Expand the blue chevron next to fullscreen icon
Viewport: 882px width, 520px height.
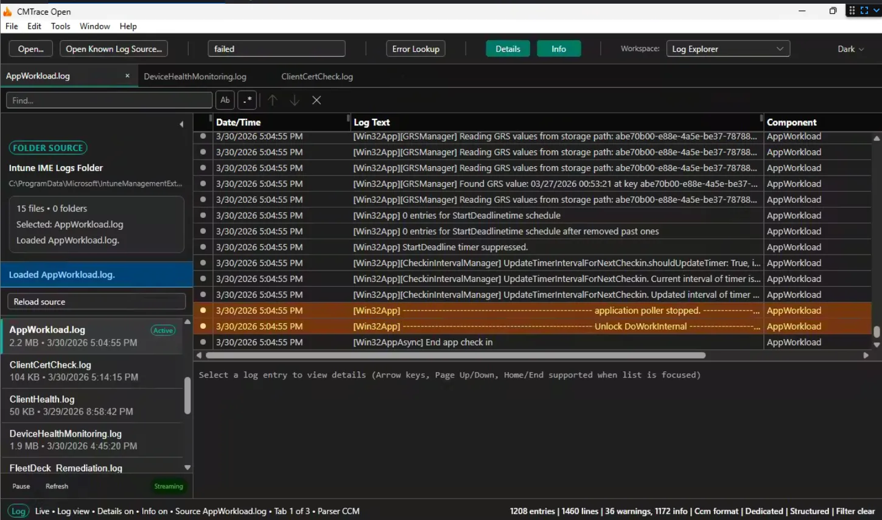[877, 10]
